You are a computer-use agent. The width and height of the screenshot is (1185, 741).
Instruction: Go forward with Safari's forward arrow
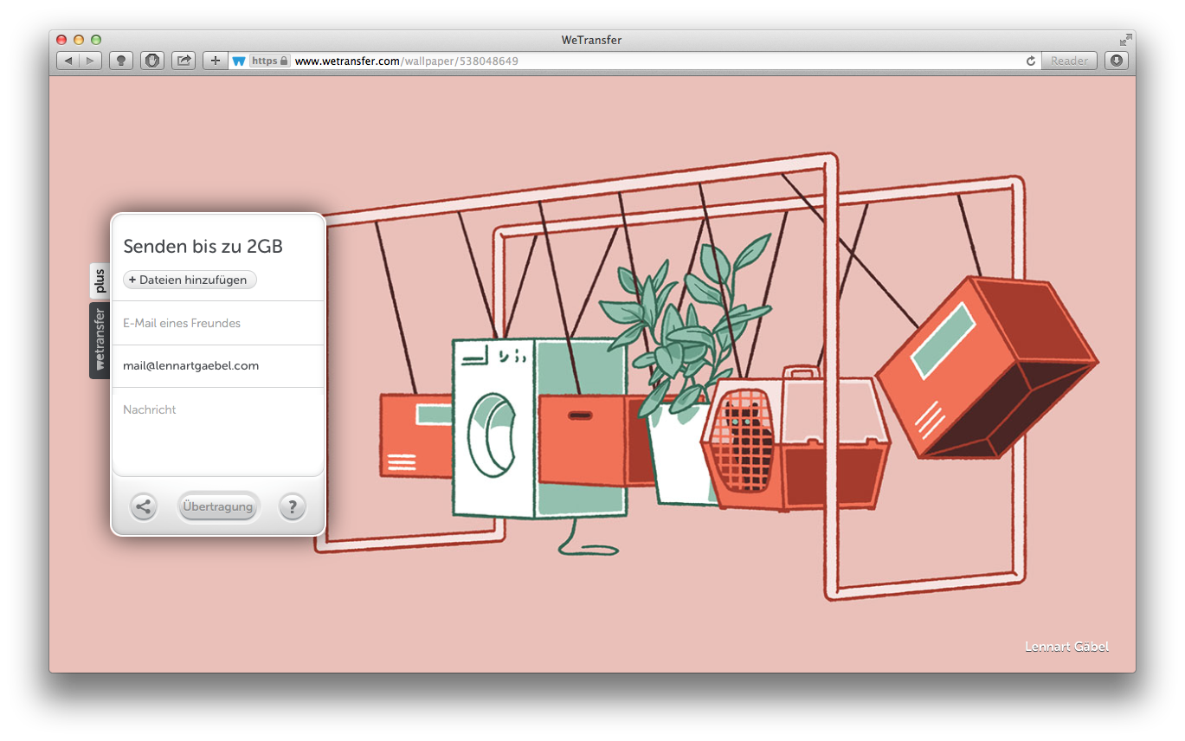[x=91, y=61]
